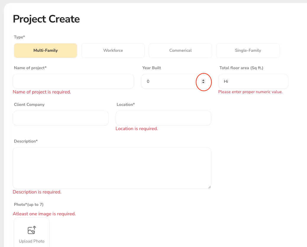Choose the Workforce type option
Image resolution: width=307 pixels, height=247 pixels.
click(x=113, y=51)
